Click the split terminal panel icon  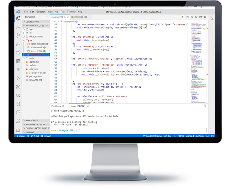tap(205, 106)
